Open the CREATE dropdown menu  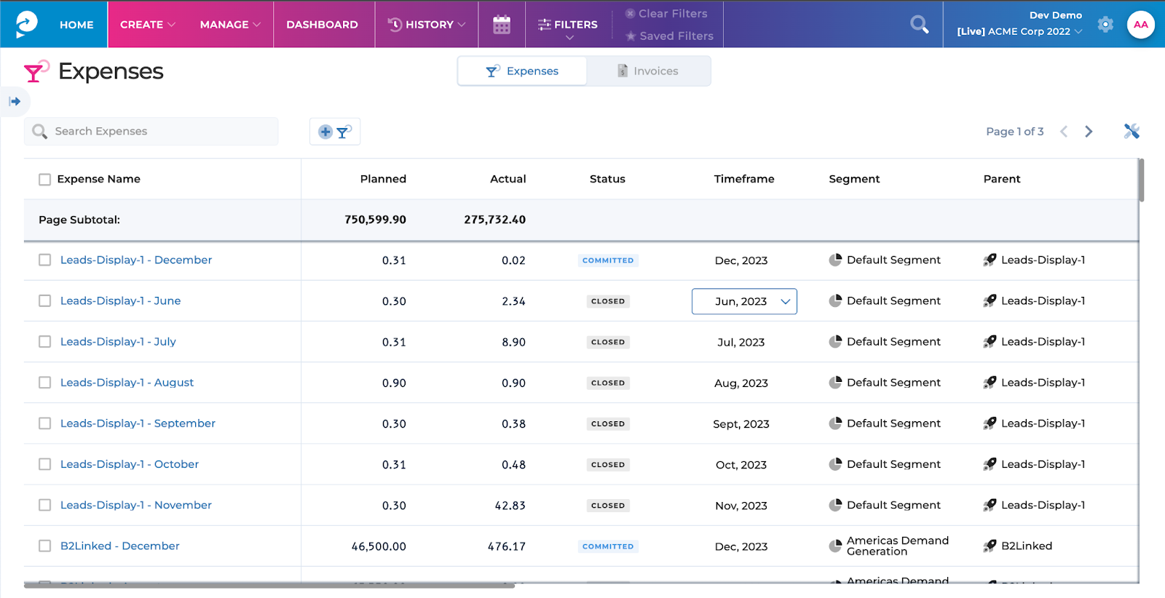coord(148,25)
